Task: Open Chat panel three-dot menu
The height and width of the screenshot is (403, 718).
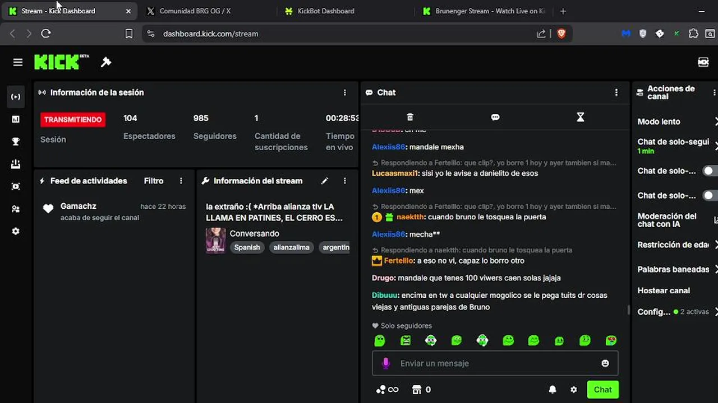Action: (x=616, y=92)
